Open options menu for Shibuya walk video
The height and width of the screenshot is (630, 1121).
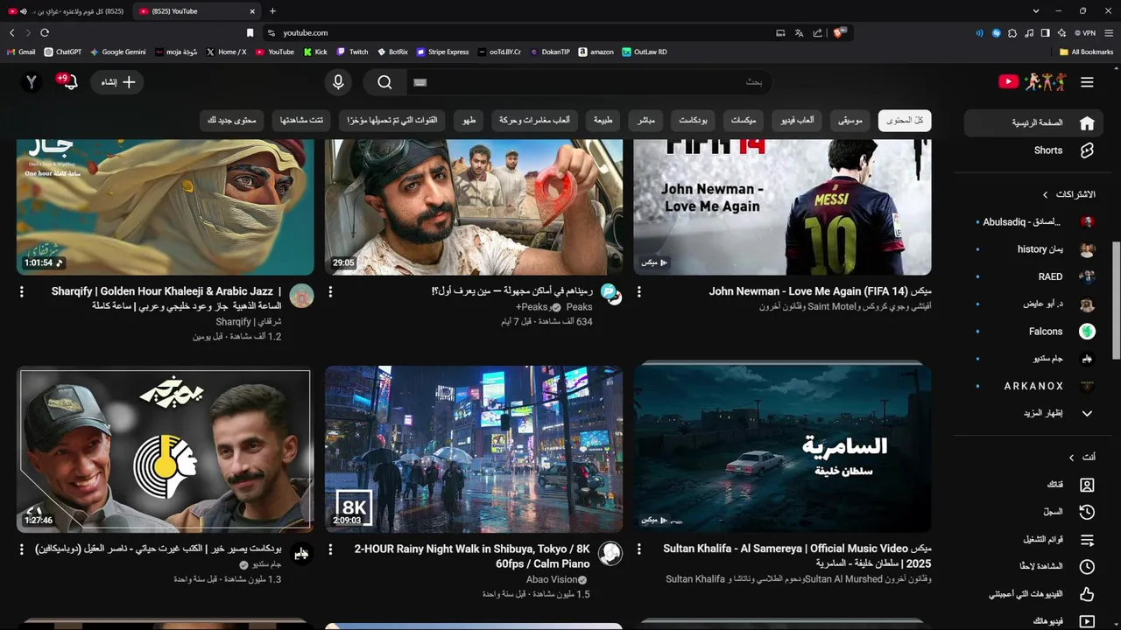coord(330,549)
